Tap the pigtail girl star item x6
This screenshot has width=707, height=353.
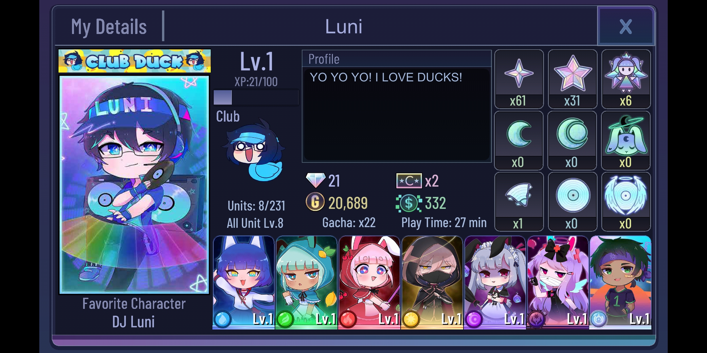click(x=626, y=79)
